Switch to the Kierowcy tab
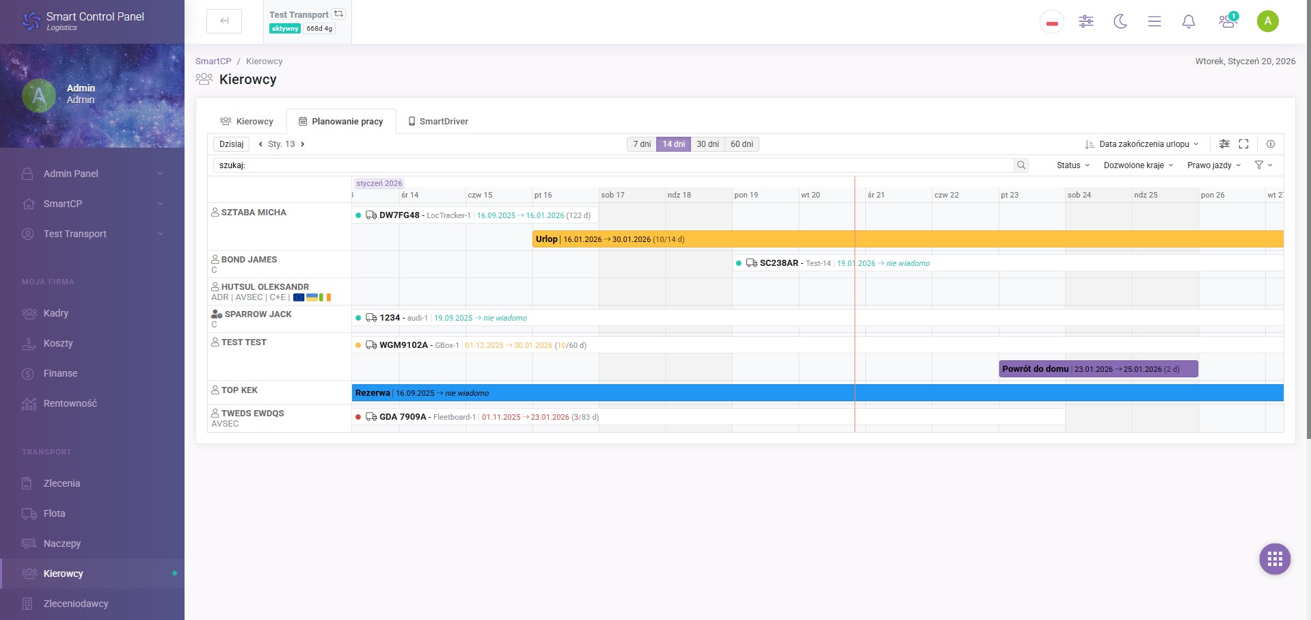The height and width of the screenshot is (620, 1311). coord(247,122)
